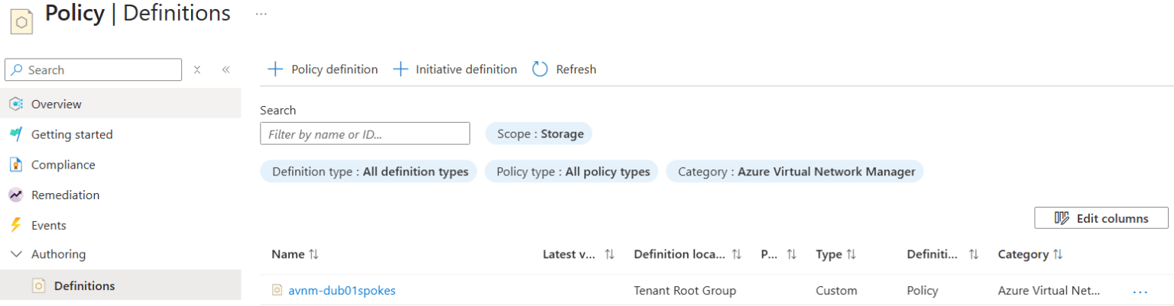The width and height of the screenshot is (1174, 306).
Task: Open row actions ellipsis for avnm-dub01spokes
Action: (x=1140, y=291)
